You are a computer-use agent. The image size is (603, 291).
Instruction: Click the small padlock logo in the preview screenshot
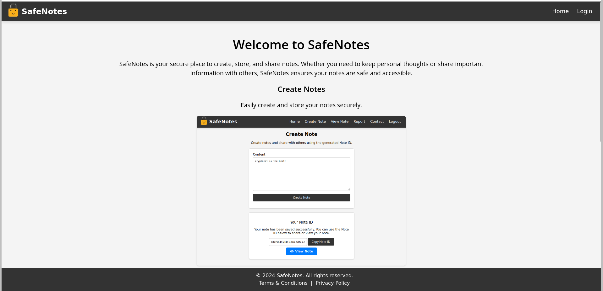point(204,121)
